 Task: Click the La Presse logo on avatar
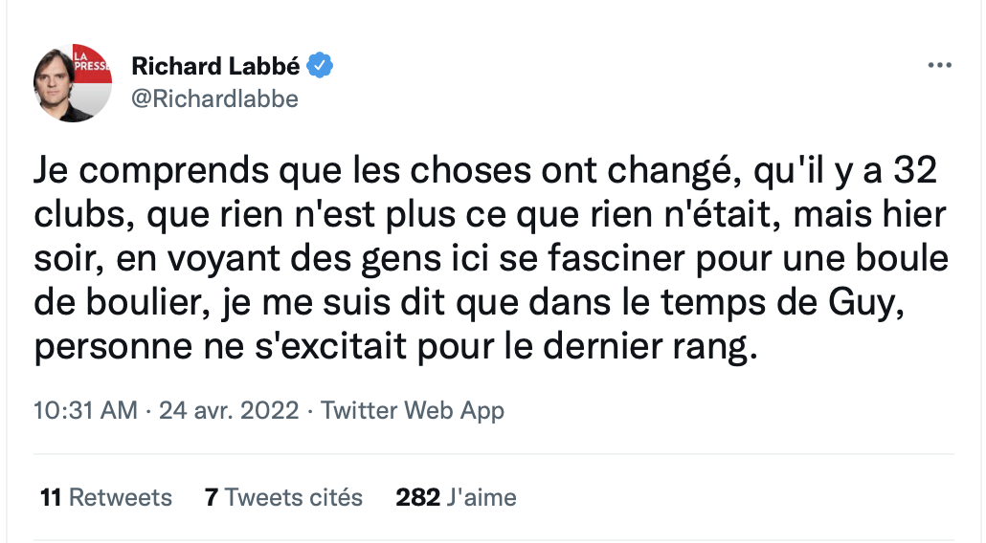coord(92,63)
